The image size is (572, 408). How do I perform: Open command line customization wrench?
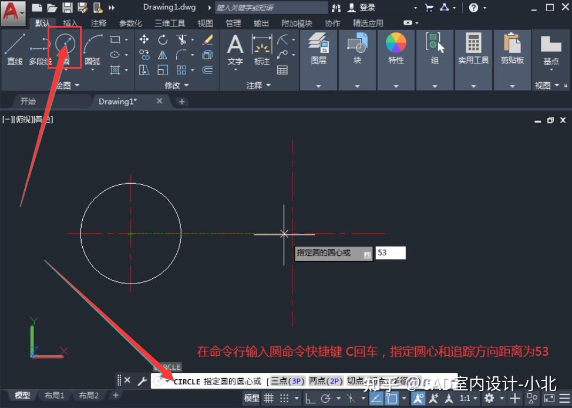pos(142,381)
